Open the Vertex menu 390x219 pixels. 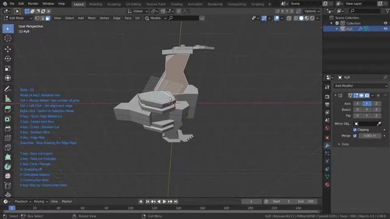(x=104, y=18)
